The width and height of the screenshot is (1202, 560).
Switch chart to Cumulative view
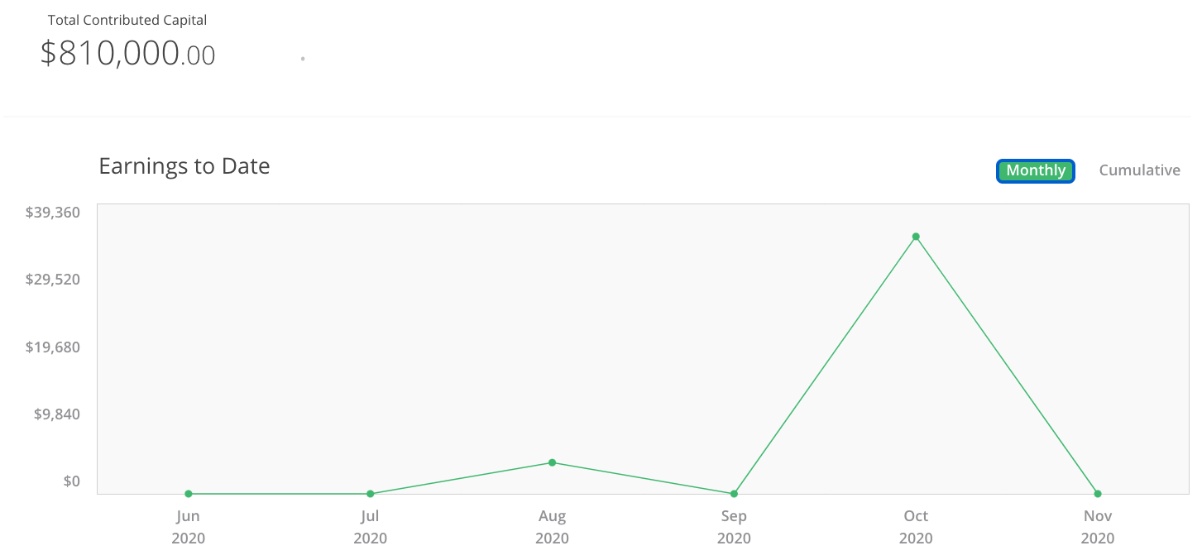(1139, 170)
